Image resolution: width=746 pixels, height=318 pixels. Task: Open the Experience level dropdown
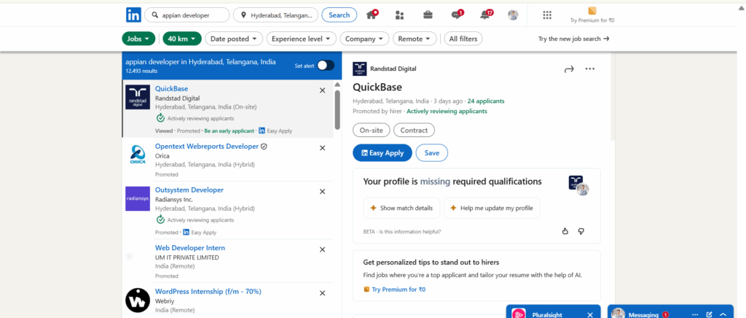(x=301, y=39)
